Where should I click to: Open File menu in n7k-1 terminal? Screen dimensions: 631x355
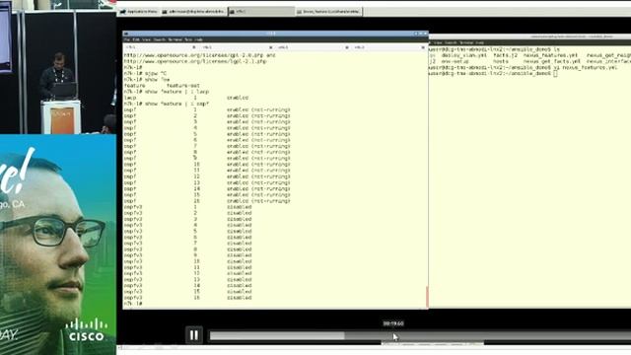[127, 39]
